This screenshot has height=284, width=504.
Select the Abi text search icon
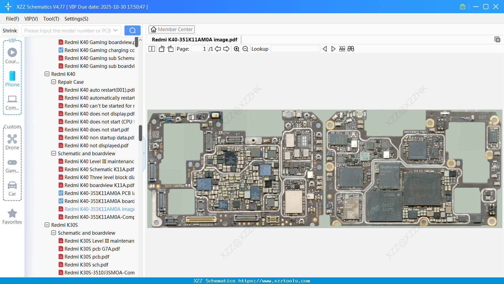coord(342,49)
